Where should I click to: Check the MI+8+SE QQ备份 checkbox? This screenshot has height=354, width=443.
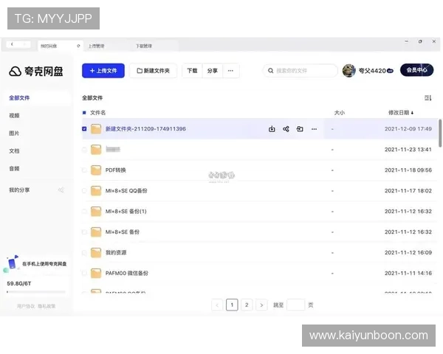coord(84,190)
